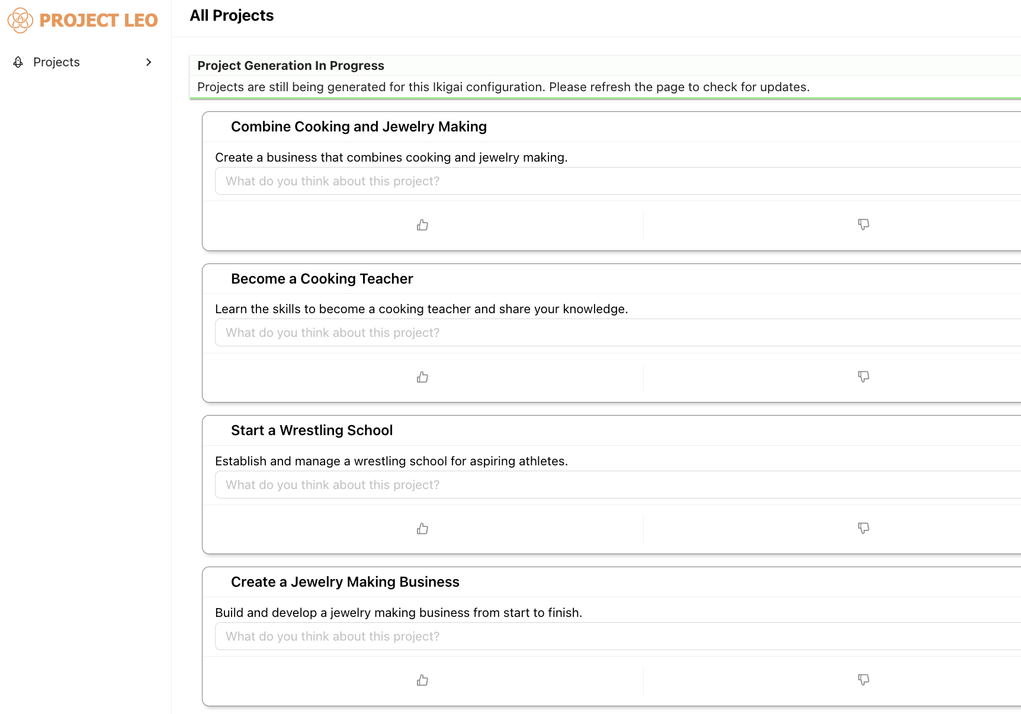This screenshot has width=1021, height=714.
Task: Dislike the Become a Cooking Teacher project
Action: click(x=863, y=377)
